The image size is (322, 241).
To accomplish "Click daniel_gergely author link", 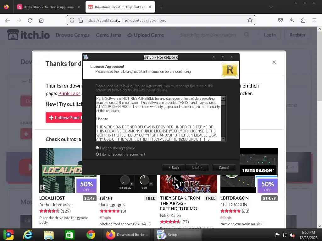I will coord(112,205).
